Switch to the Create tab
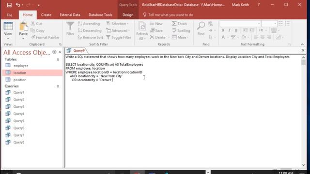 pos(46,15)
